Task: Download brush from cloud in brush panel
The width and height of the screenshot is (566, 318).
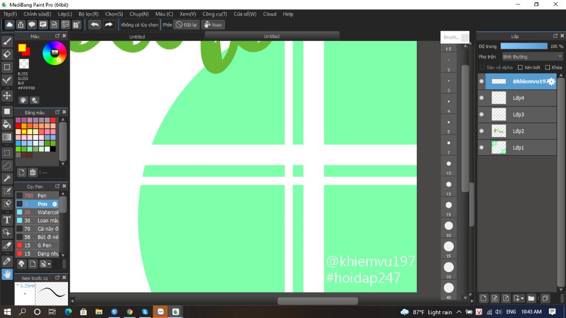Action: click(22, 264)
